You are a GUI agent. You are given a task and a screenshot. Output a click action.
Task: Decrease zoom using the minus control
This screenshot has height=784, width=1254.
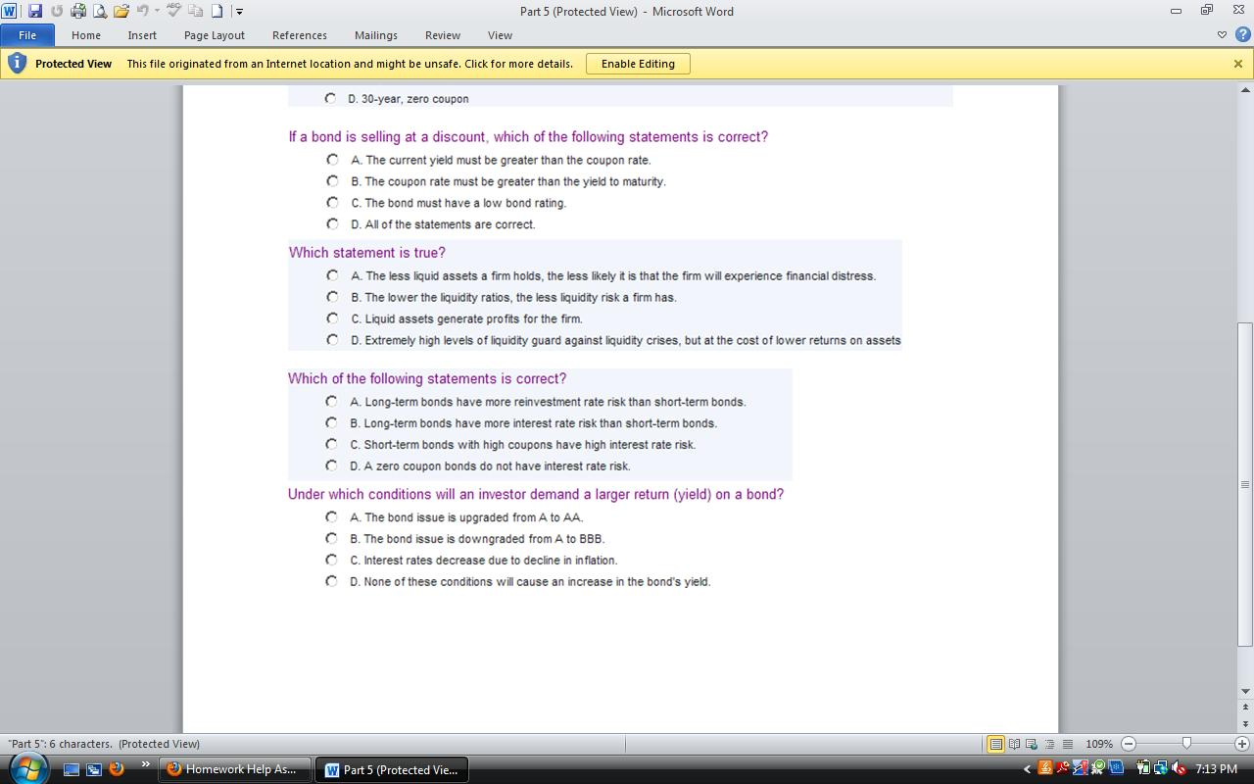(x=1128, y=743)
